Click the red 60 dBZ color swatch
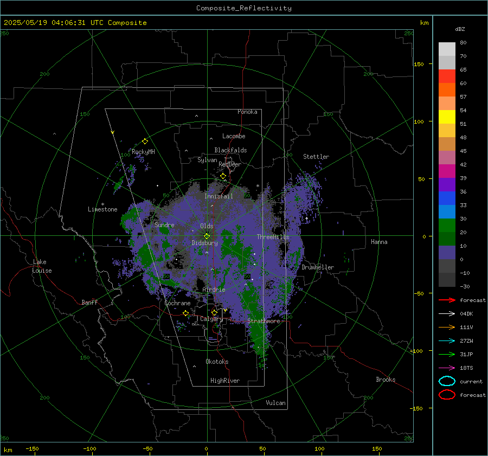The image size is (488, 456). (x=447, y=76)
